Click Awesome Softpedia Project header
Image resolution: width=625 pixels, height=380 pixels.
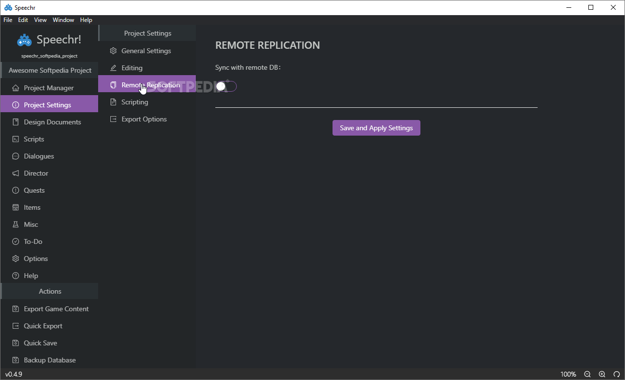(x=50, y=70)
